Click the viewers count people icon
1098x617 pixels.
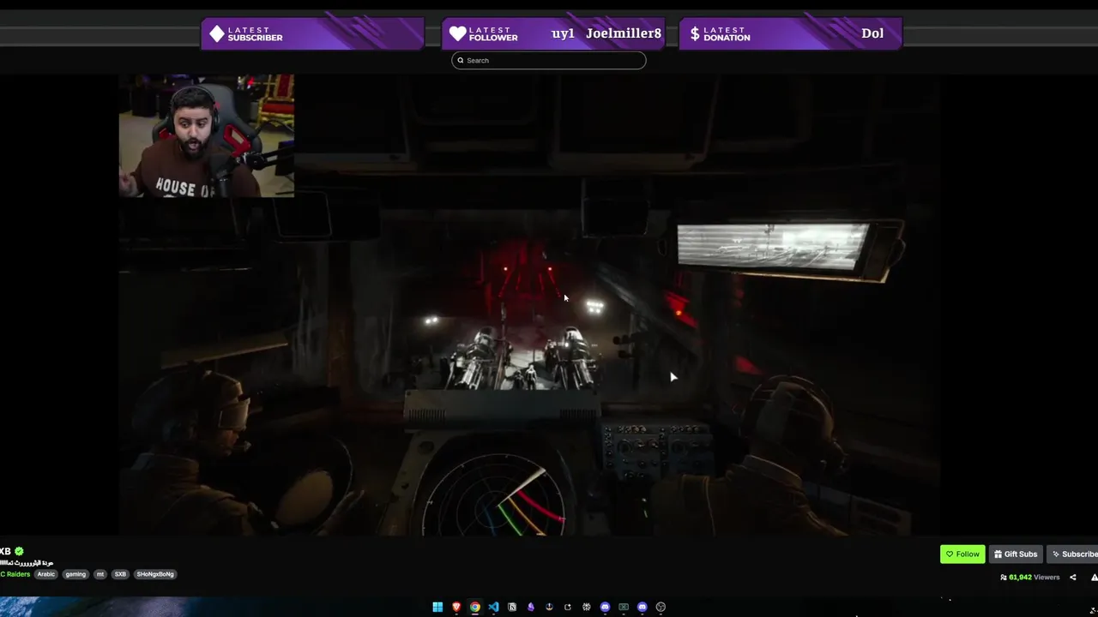tap(1004, 578)
